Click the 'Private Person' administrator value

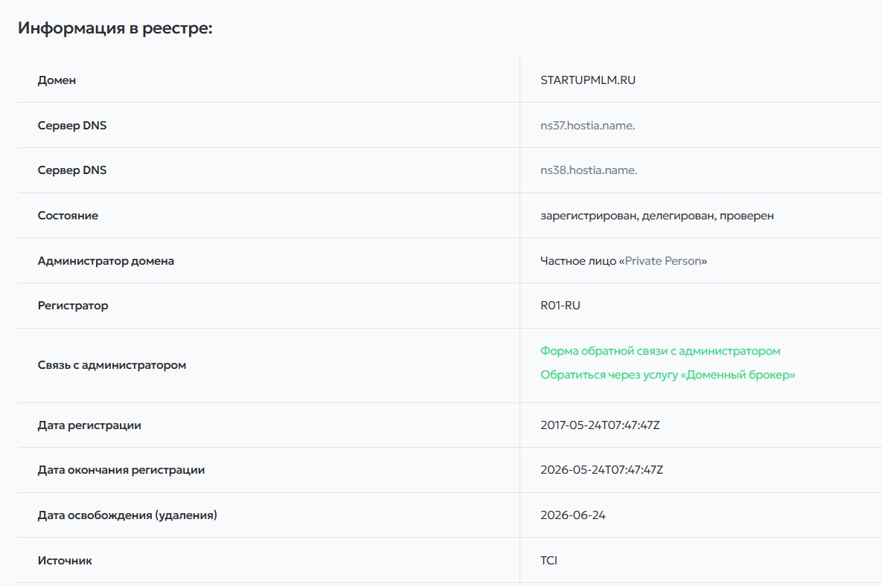coord(663,261)
